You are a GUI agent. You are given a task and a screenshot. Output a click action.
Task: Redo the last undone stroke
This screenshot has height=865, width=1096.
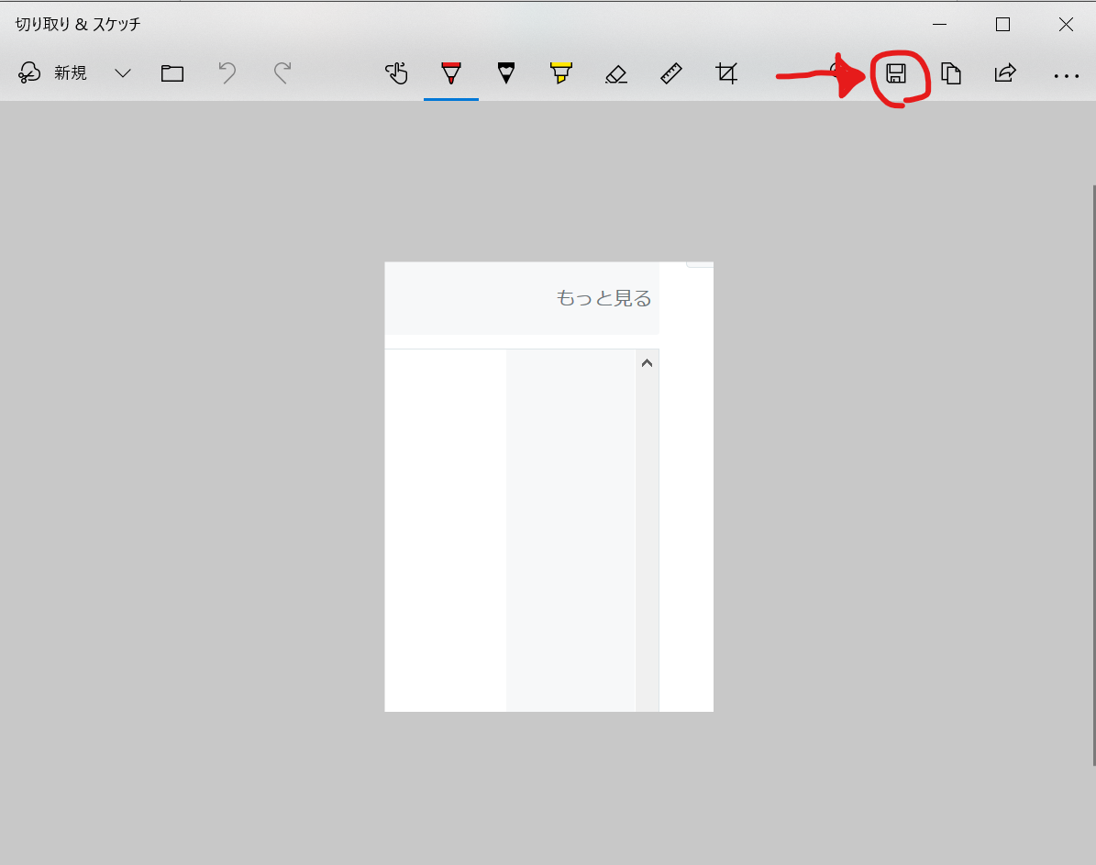282,73
